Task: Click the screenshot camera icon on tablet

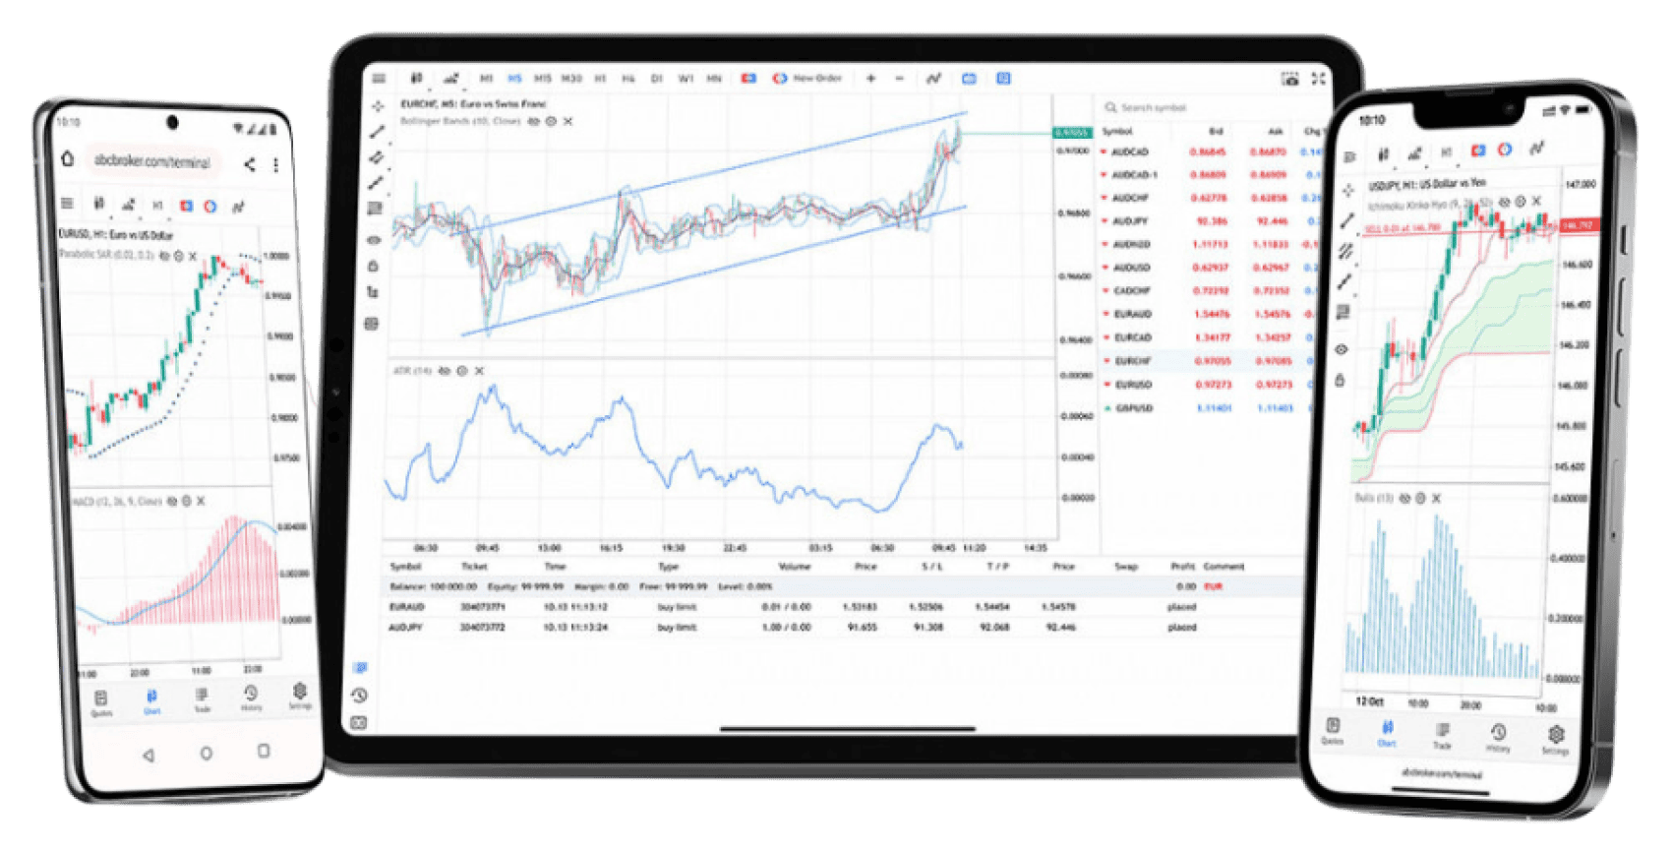Action: point(1289,79)
